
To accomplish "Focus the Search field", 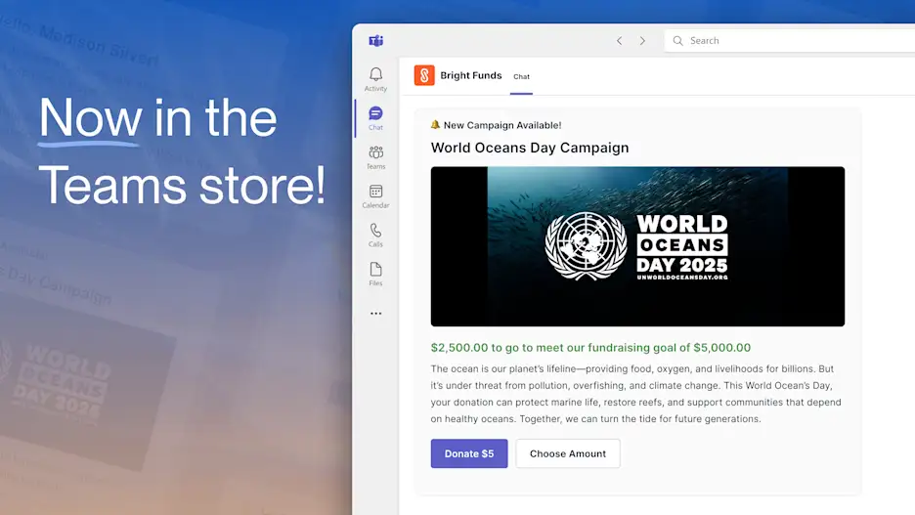I will (x=790, y=41).
